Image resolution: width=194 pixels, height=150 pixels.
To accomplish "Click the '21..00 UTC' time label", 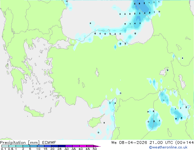I will (x=161, y=143).
